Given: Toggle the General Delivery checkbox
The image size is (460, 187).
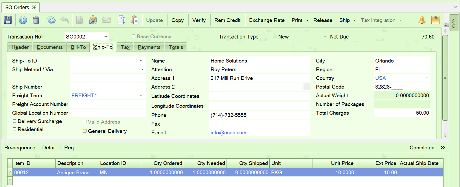Looking at the screenshot, I should [85, 131].
